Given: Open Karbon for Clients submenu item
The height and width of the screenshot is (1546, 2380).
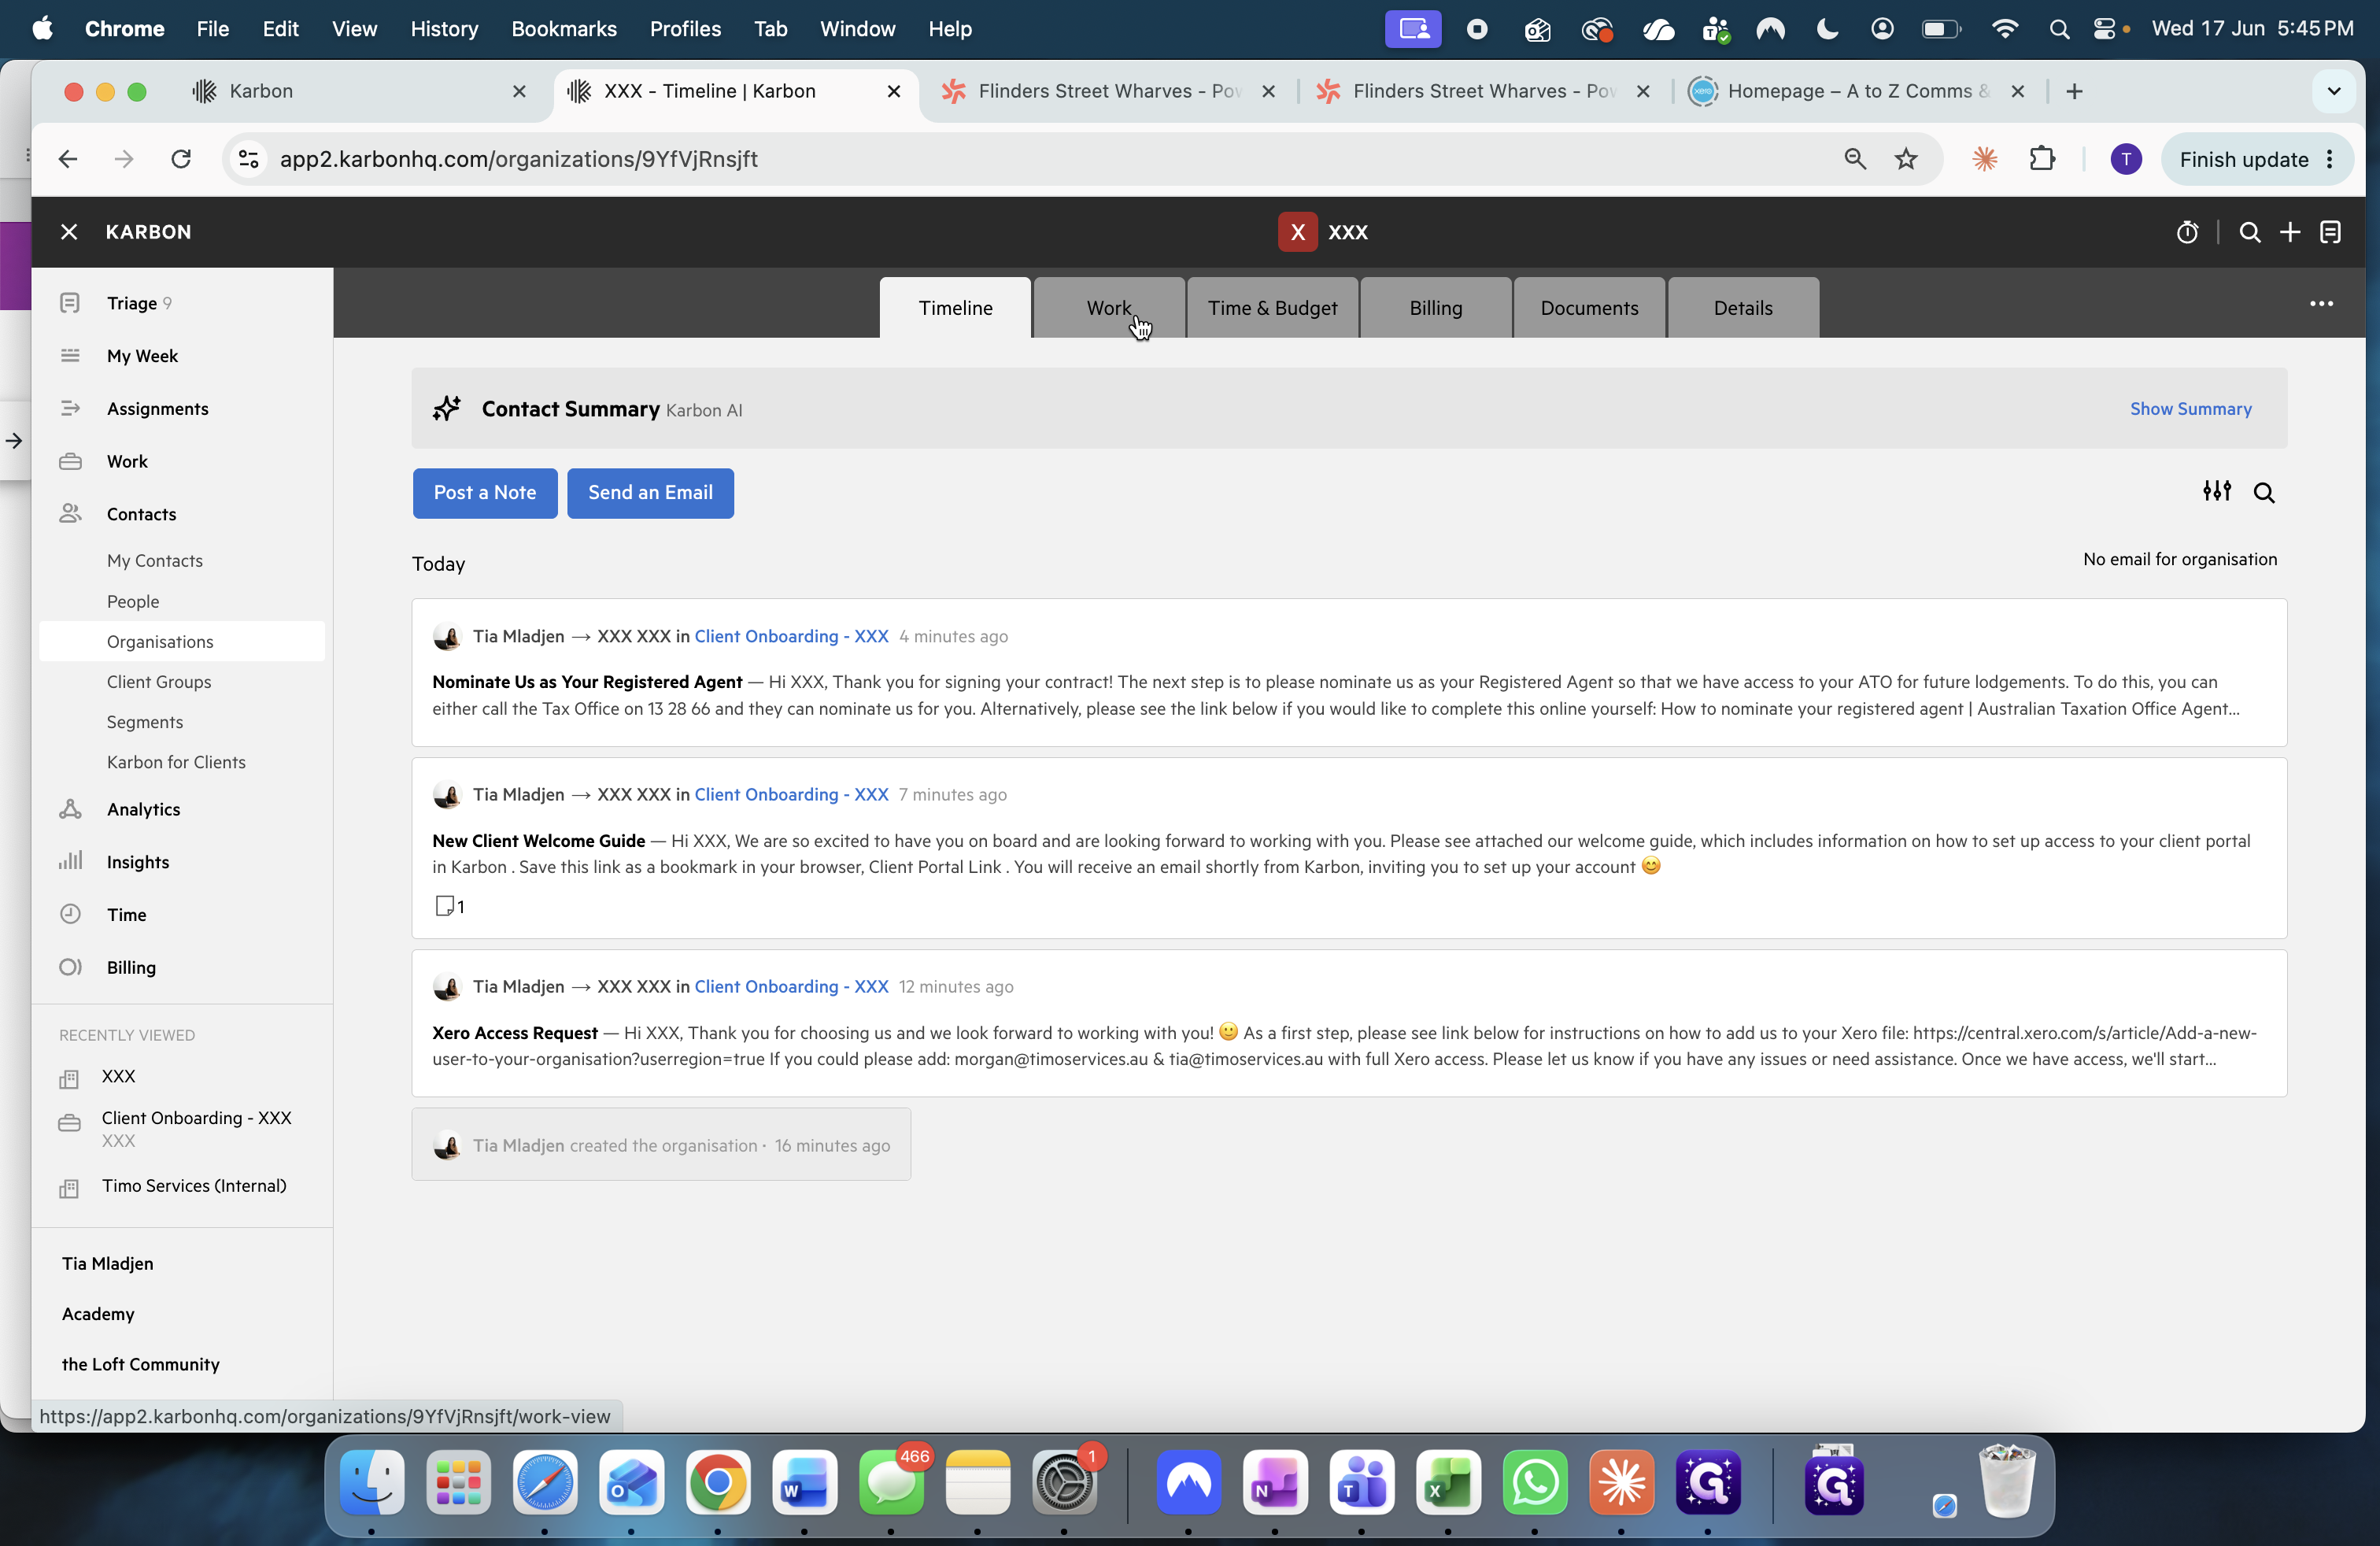Looking at the screenshot, I should click(x=176, y=762).
